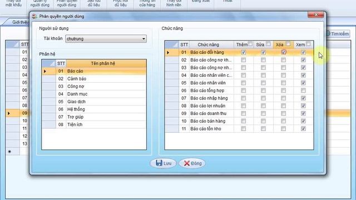Open Sao lưu dữ liệu in main toolbar
Image resolution: width=356 pixels, height=200 pixels.
point(93,3)
